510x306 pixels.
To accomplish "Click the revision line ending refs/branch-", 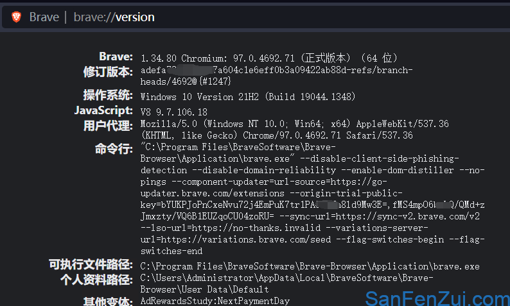I will [x=276, y=70].
